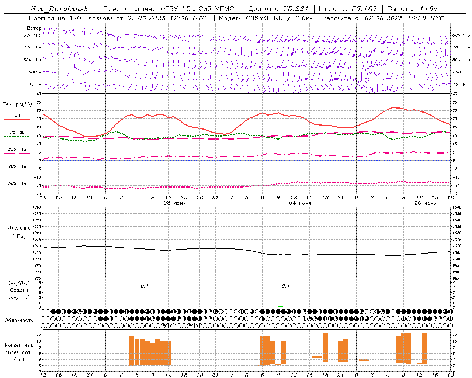Click the '(мм/3ч.)' precipitation unit label
The width and height of the screenshot is (472, 378).
[19, 283]
